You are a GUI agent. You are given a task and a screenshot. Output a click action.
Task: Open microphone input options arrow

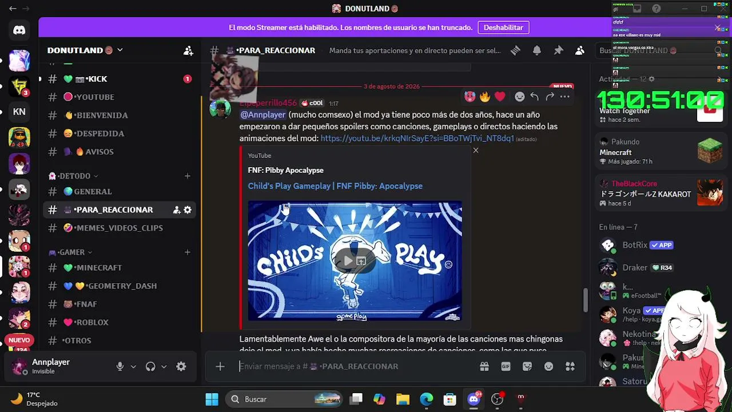(x=133, y=367)
